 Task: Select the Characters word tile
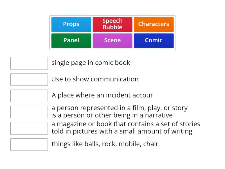click(154, 24)
